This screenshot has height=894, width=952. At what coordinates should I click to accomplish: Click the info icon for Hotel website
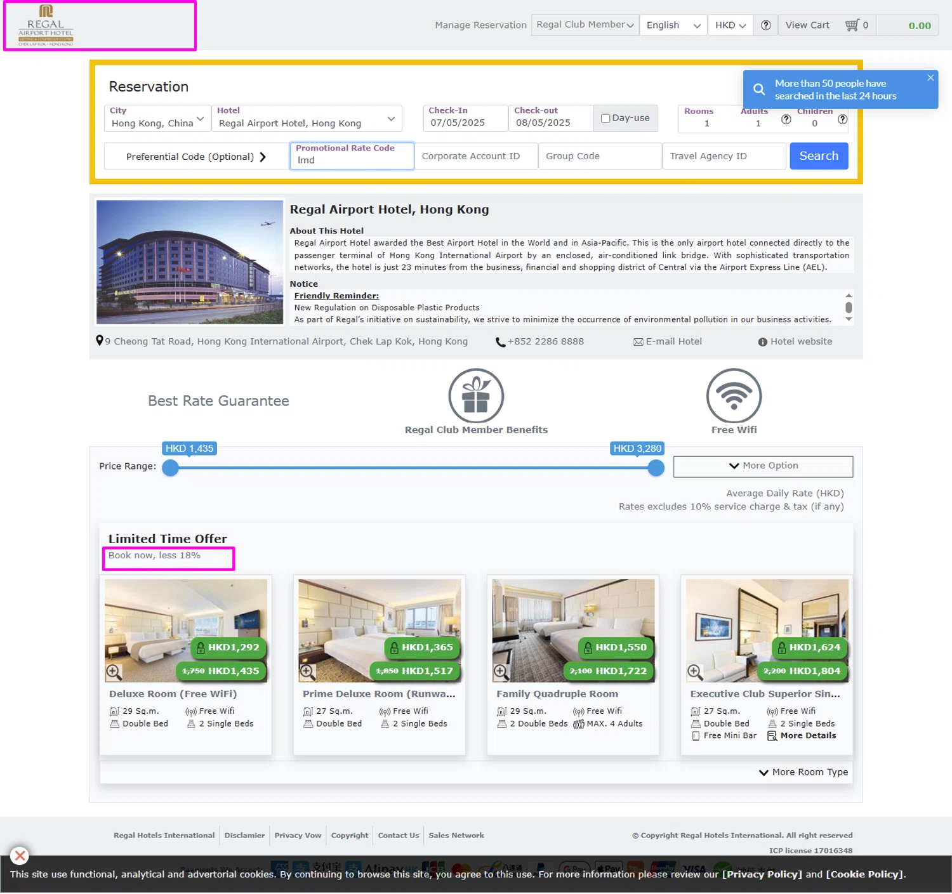(x=763, y=342)
